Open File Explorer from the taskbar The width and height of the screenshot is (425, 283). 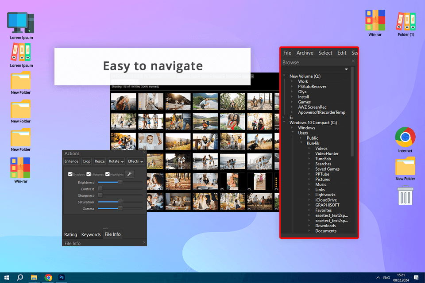(34, 277)
